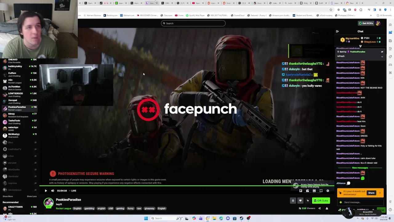Image resolution: width=394 pixels, height=222 pixels.
Task: Open natachyu ASMR channel in sidebar
Action: point(19,129)
